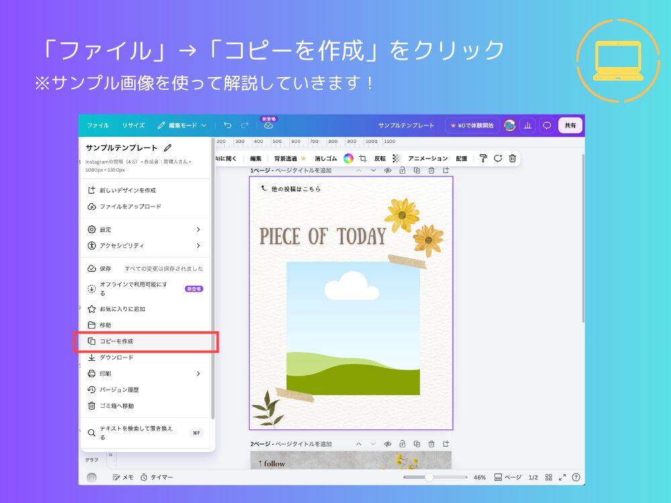
Task: Click the ¥0で体験開始 button
Action: (472, 125)
